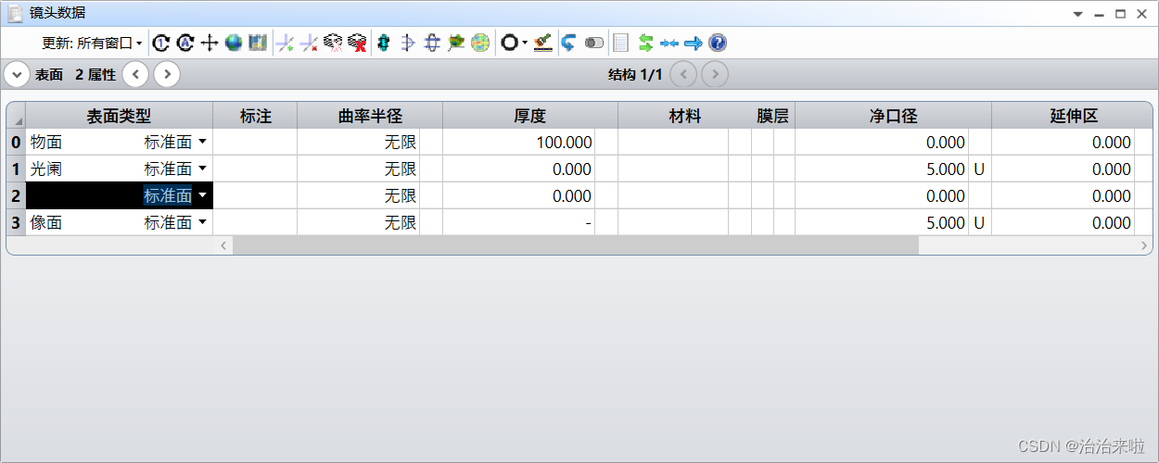This screenshot has width=1159, height=463.
Task: Click previous configuration arrow beside 结构 1/1
Action: pyautogui.click(x=682, y=74)
